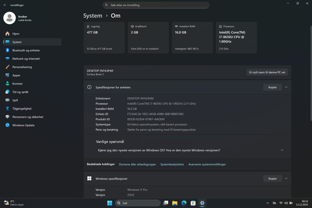
Task: Open Personvern og sikkerhet page
Action: (x=28, y=117)
